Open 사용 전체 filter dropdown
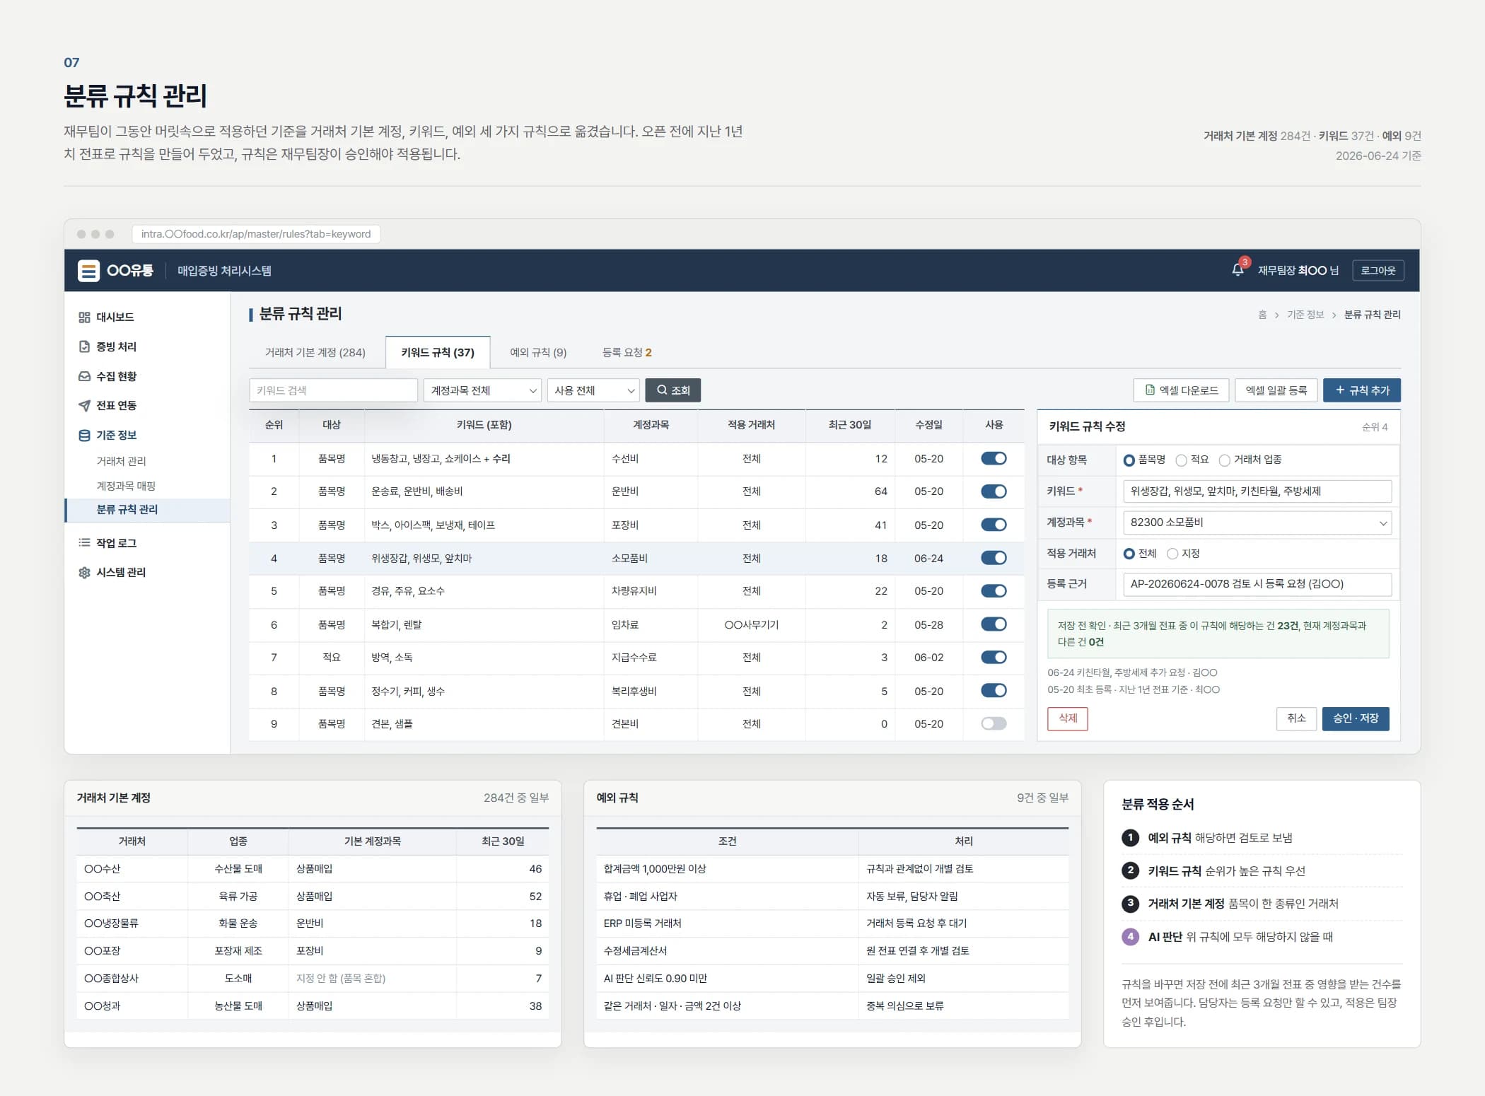This screenshot has width=1485, height=1096. point(593,390)
